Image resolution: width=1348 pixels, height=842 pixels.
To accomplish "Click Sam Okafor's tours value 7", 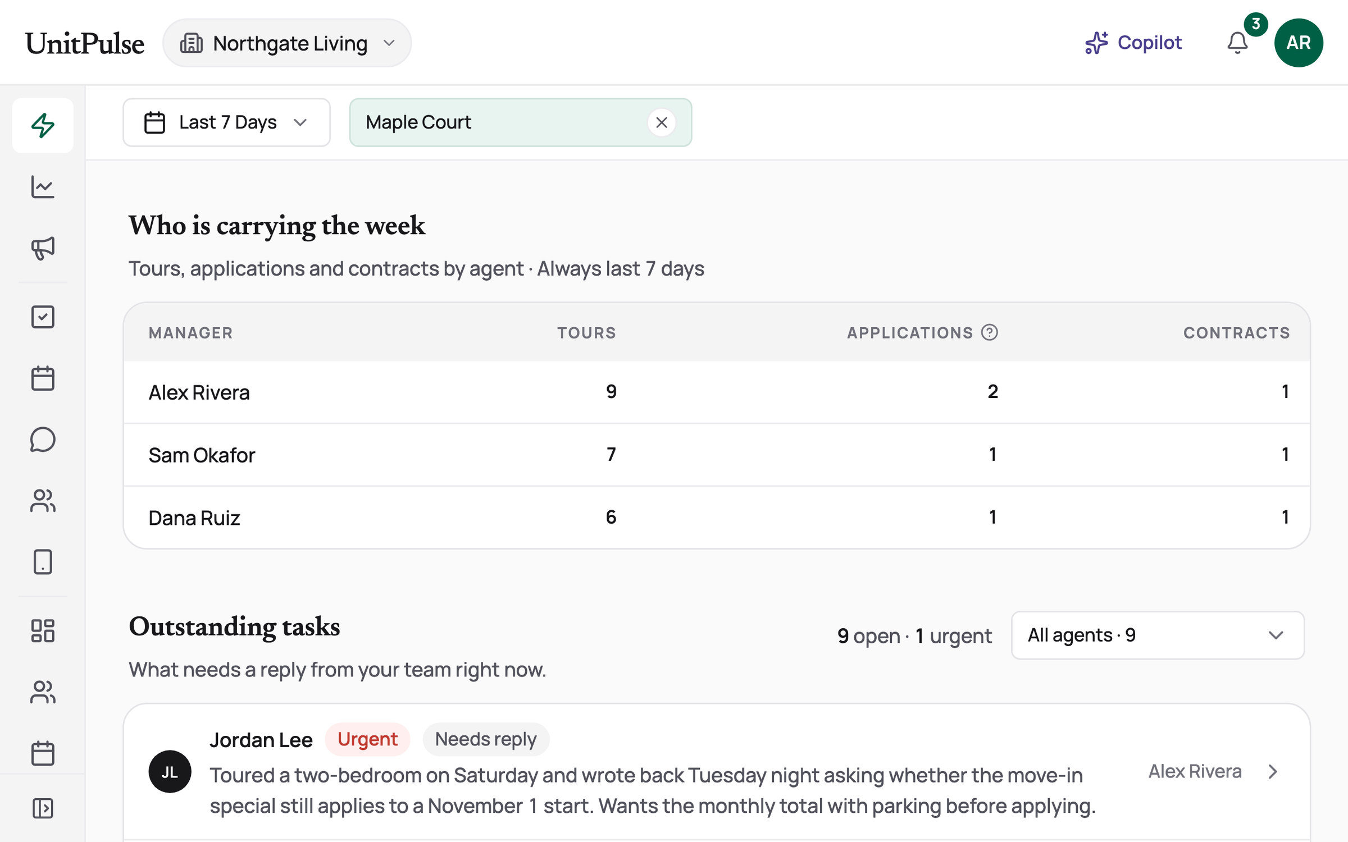I will 611,454.
